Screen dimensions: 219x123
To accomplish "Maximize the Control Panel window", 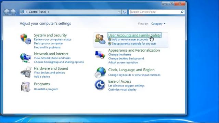I will pos(171,3).
